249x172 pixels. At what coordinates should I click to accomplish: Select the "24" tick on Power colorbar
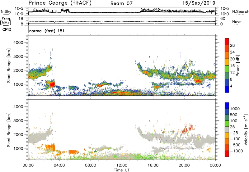click(x=232, y=52)
